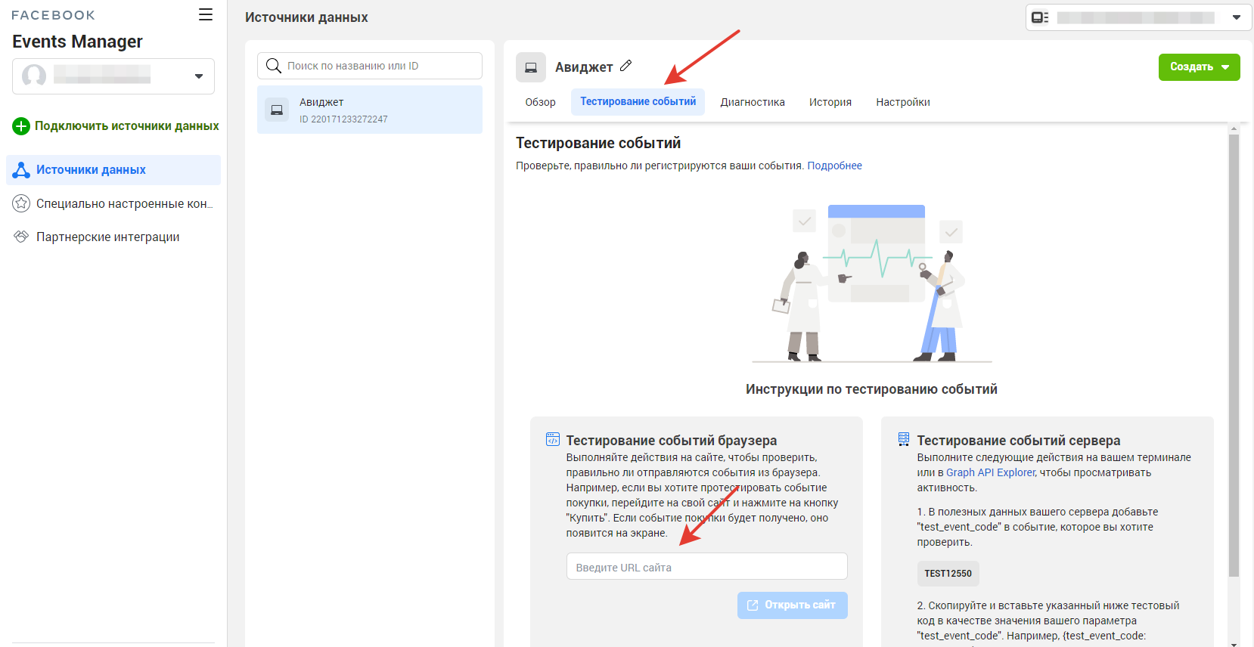Screen dimensions: 1254x647
Task: Click the star icon for custom conversions
Action: coord(21,203)
